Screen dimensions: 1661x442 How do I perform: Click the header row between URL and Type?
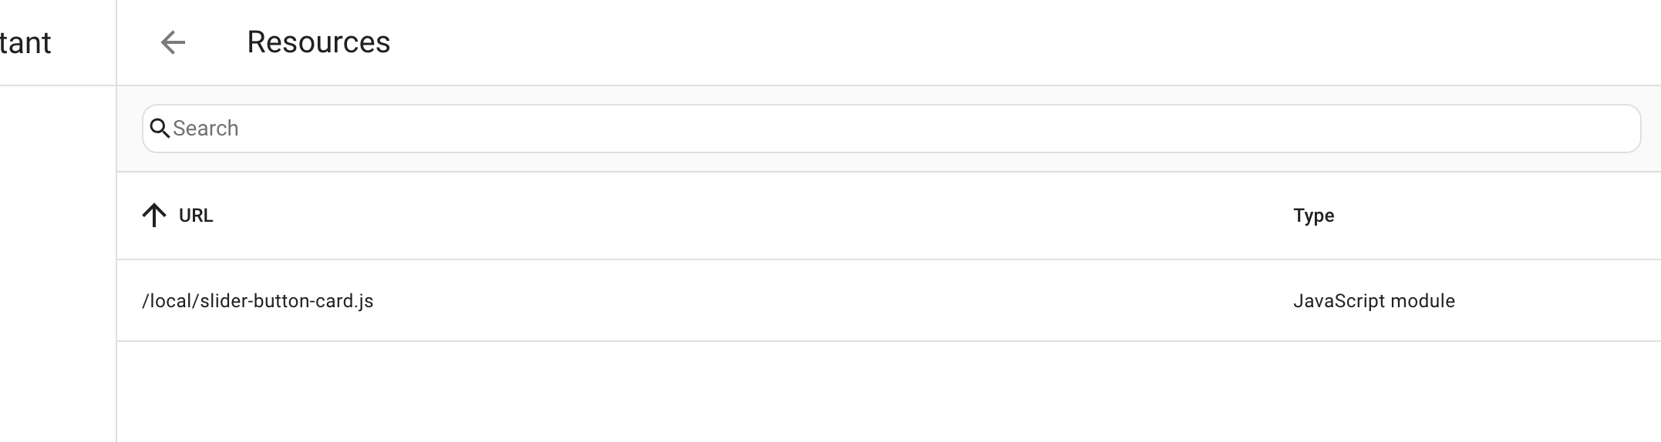(733, 216)
